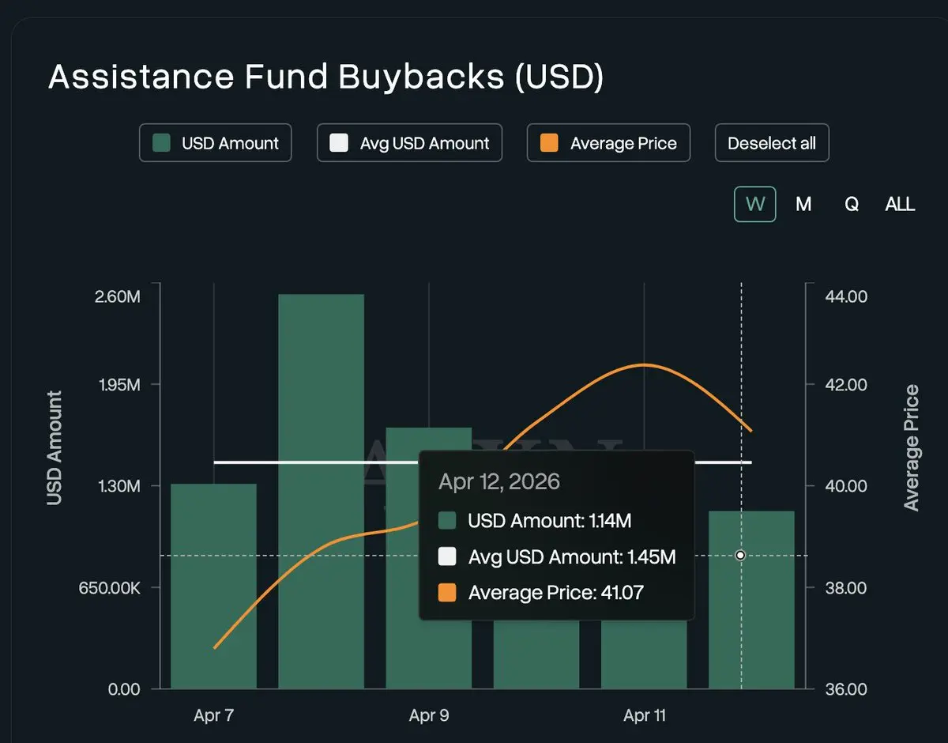
Task: Click the Deselect all button
Action: point(771,143)
